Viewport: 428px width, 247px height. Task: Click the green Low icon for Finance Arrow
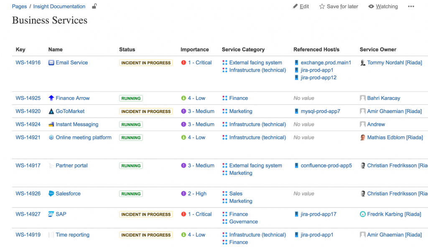point(183,98)
